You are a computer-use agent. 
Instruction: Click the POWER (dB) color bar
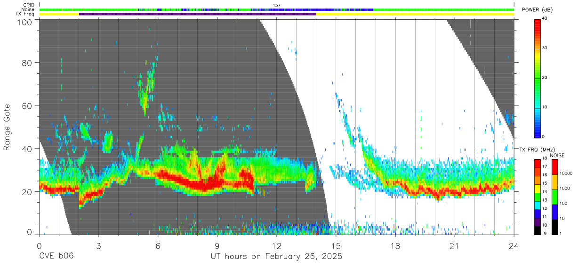click(x=538, y=78)
